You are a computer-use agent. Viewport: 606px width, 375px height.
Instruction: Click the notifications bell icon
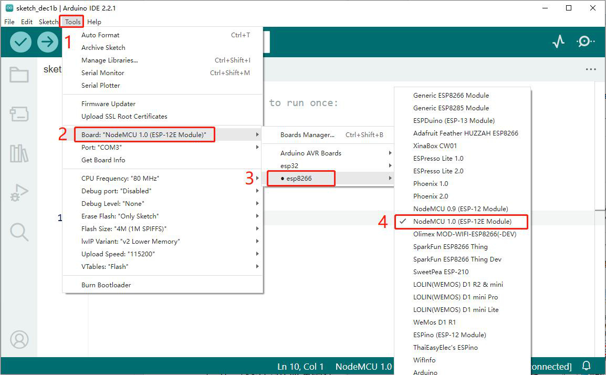point(586,366)
